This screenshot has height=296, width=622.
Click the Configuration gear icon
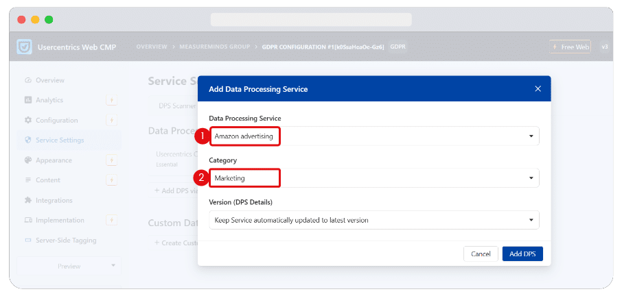click(27, 121)
